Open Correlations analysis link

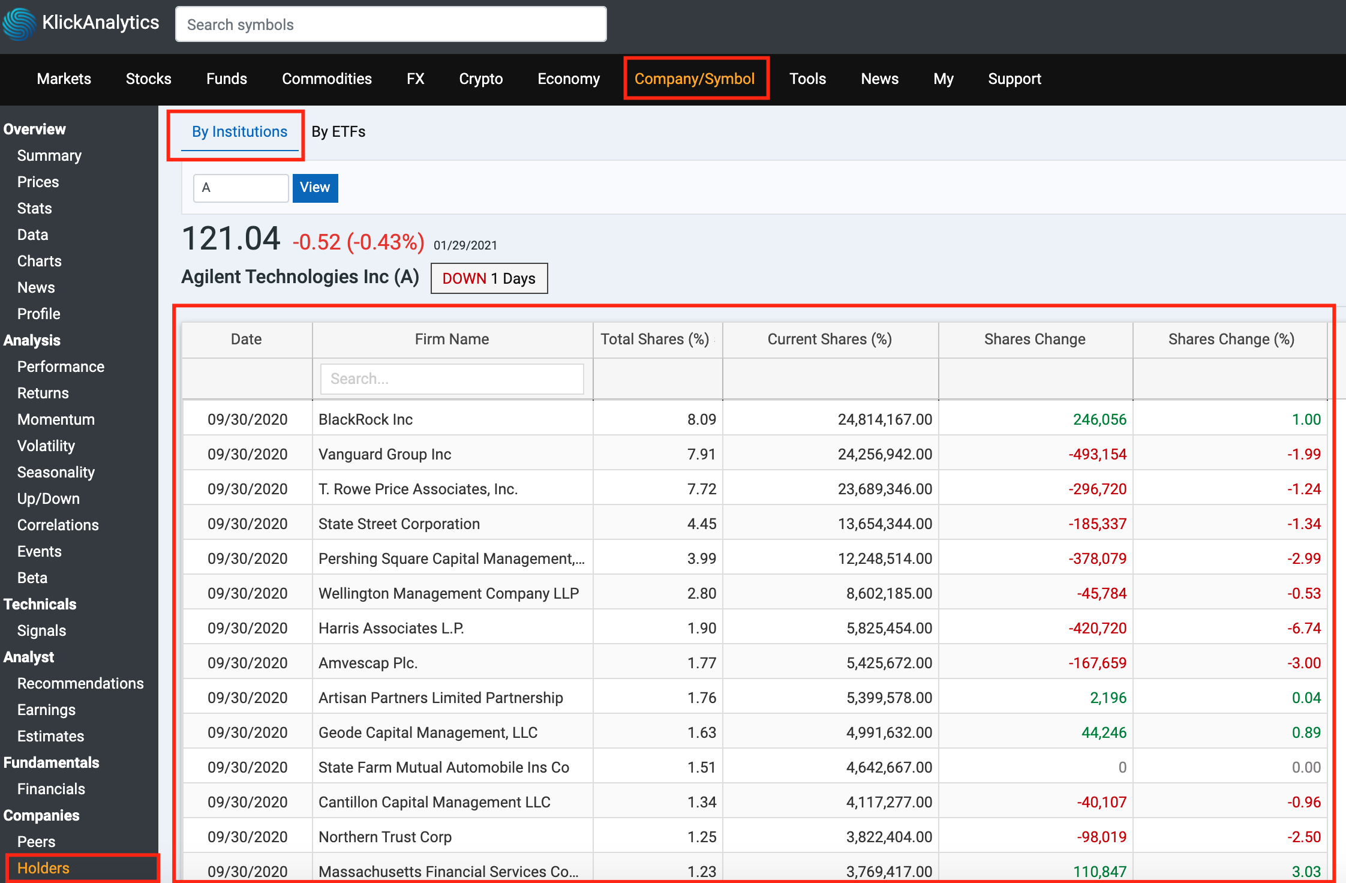[x=58, y=525]
